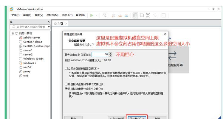This screenshot has height=119, width=223.
Task: Select web virtual machine
Action: (x=26, y=76)
